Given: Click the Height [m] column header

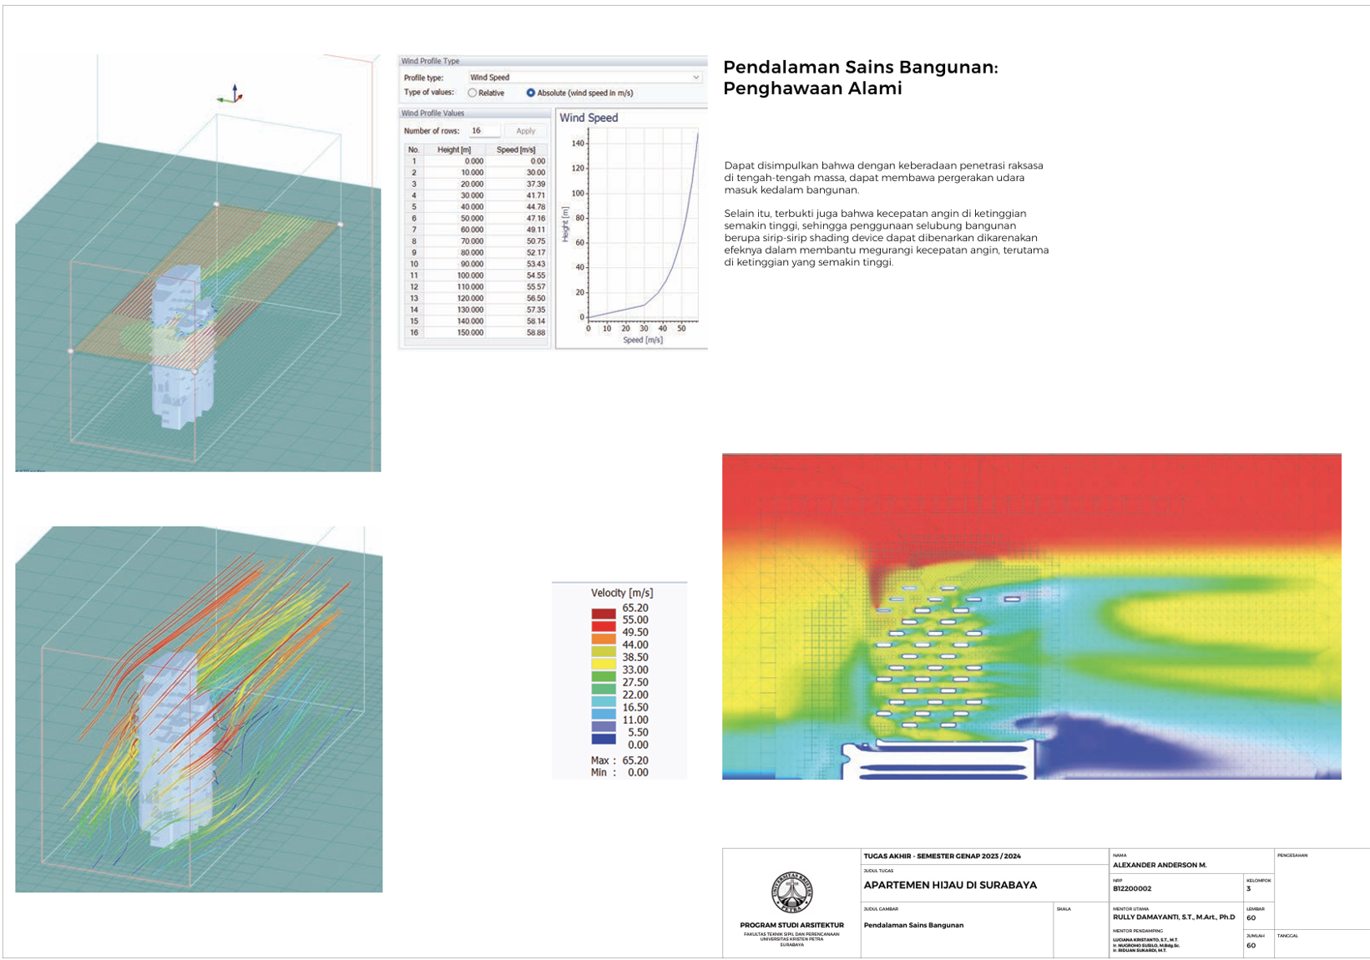Looking at the screenshot, I should 454,150.
